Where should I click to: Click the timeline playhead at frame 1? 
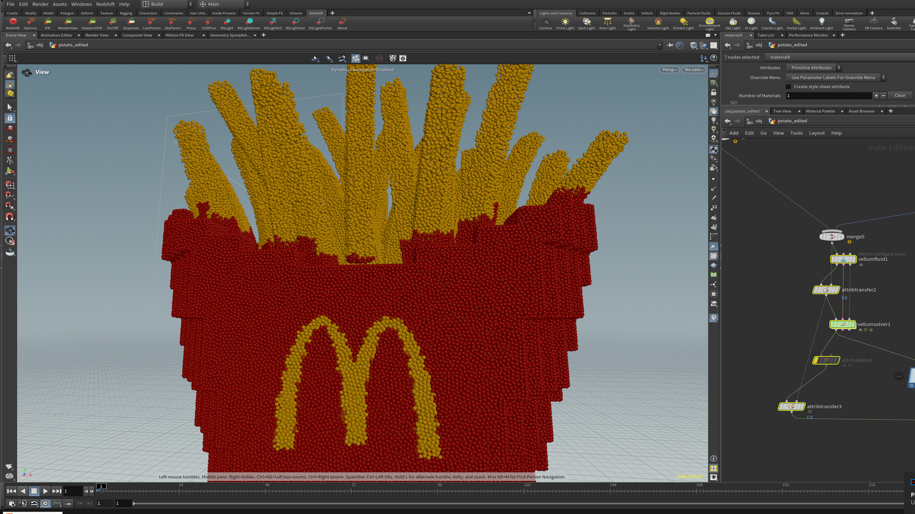(x=101, y=486)
